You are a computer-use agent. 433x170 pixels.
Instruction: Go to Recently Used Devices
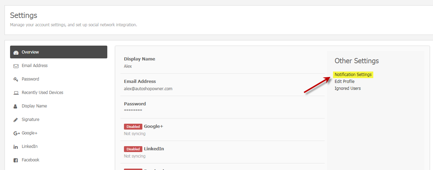tap(59, 93)
